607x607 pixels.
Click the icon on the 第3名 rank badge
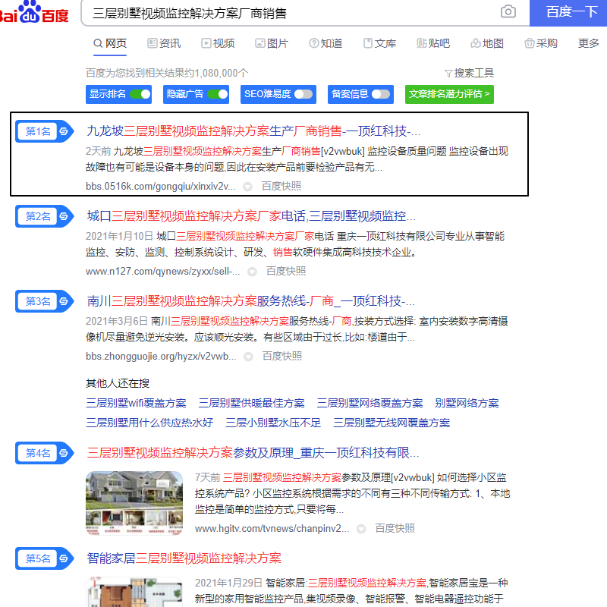click(64, 301)
